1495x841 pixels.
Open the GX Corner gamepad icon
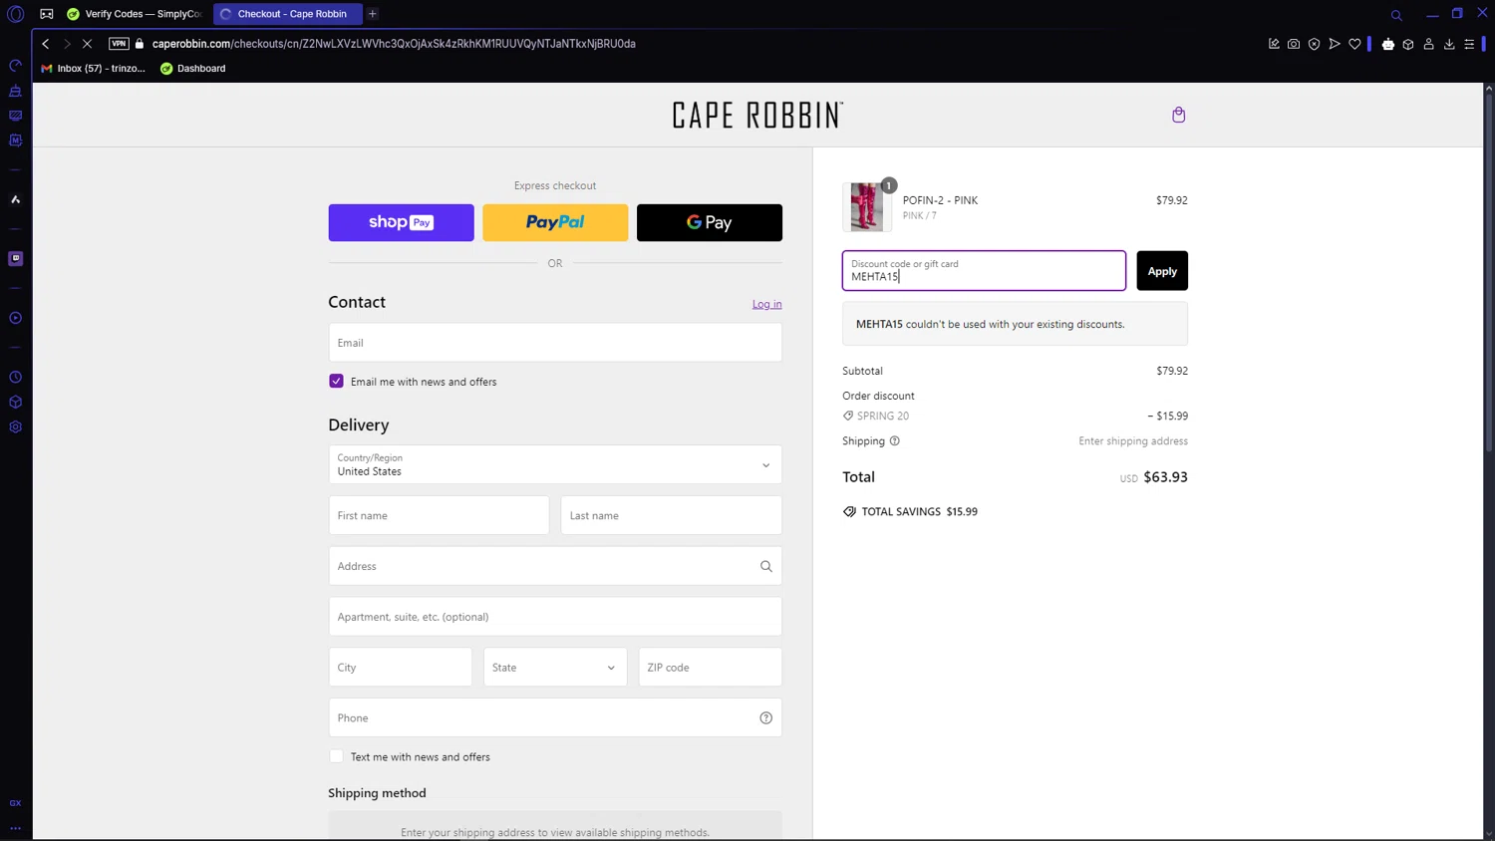[x=47, y=14]
